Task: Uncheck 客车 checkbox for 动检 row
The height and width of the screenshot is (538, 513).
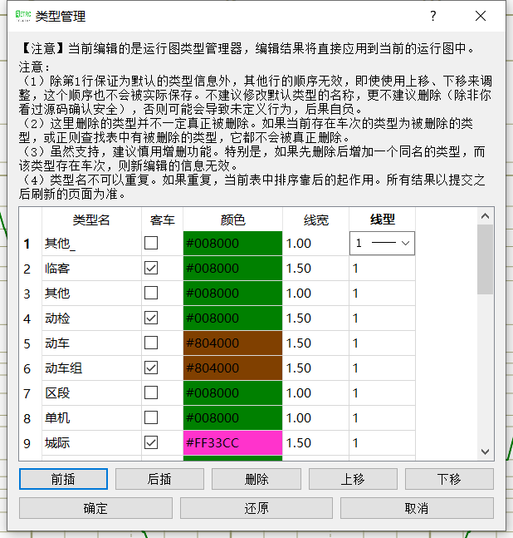Action: click(x=151, y=318)
